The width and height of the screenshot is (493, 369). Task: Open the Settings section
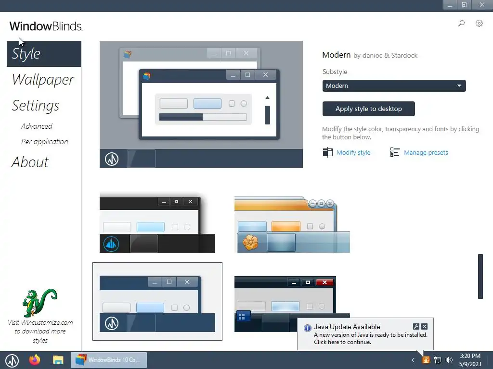pos(35,106)
